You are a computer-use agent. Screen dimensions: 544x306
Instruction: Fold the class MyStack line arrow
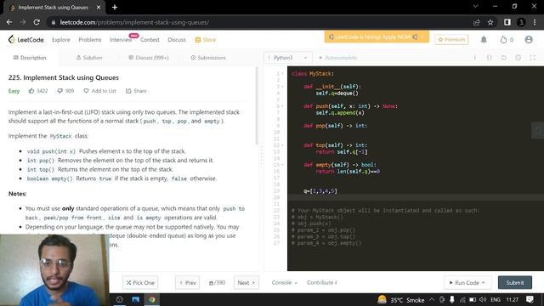pos(282,74)
